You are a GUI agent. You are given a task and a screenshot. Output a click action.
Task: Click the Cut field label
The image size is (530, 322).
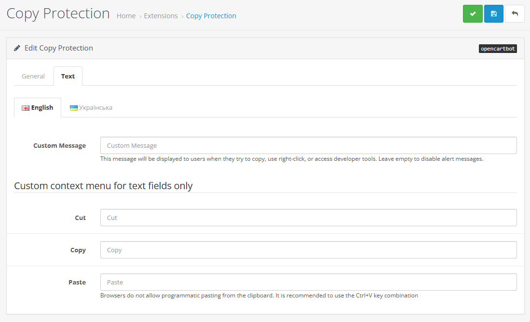(x=80, y=218)
